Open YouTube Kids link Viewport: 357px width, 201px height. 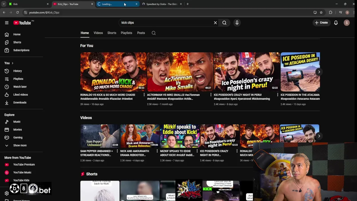pyautogui.click(x=21, y=180)
